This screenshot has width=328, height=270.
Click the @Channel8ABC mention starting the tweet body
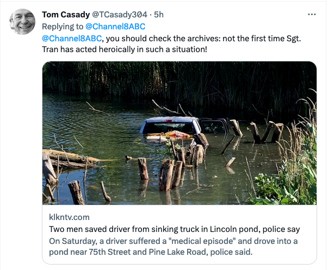[x=72, y=39]
